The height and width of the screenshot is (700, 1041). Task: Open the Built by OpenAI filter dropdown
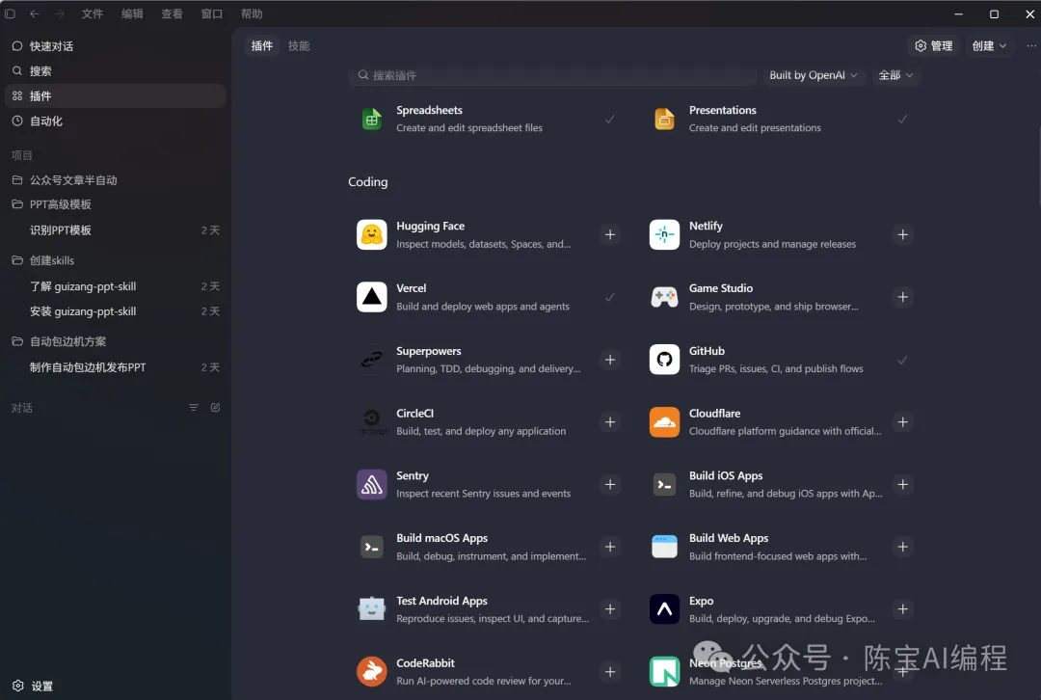tap(813, 75)
